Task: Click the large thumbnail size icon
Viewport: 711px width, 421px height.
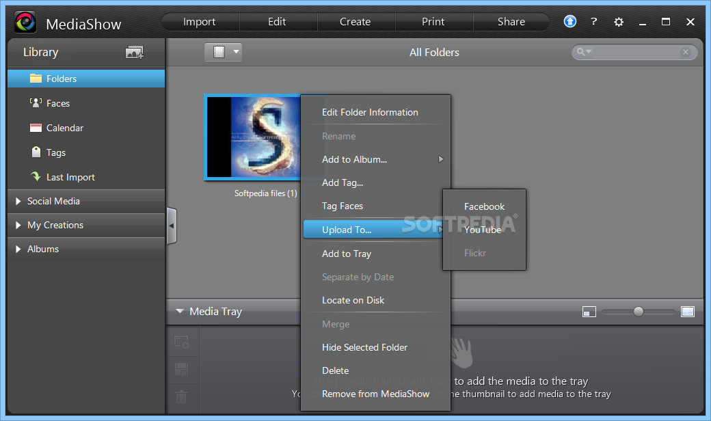Action: coord(688,312)
